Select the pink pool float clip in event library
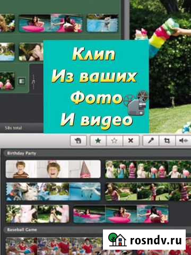Image resolution: width=191 pixels, height=255 pixels. point(121,214)
